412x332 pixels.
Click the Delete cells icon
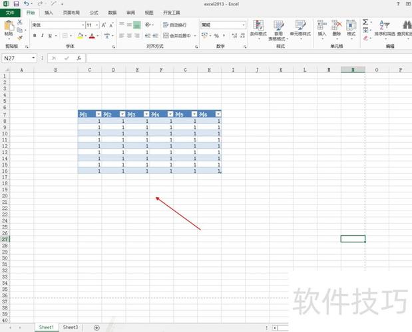[x=337, y=25]
